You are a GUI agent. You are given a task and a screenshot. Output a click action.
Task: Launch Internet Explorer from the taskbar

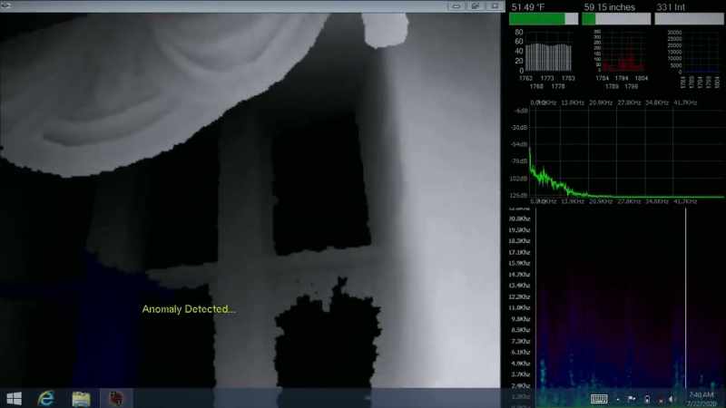point(46,398)
